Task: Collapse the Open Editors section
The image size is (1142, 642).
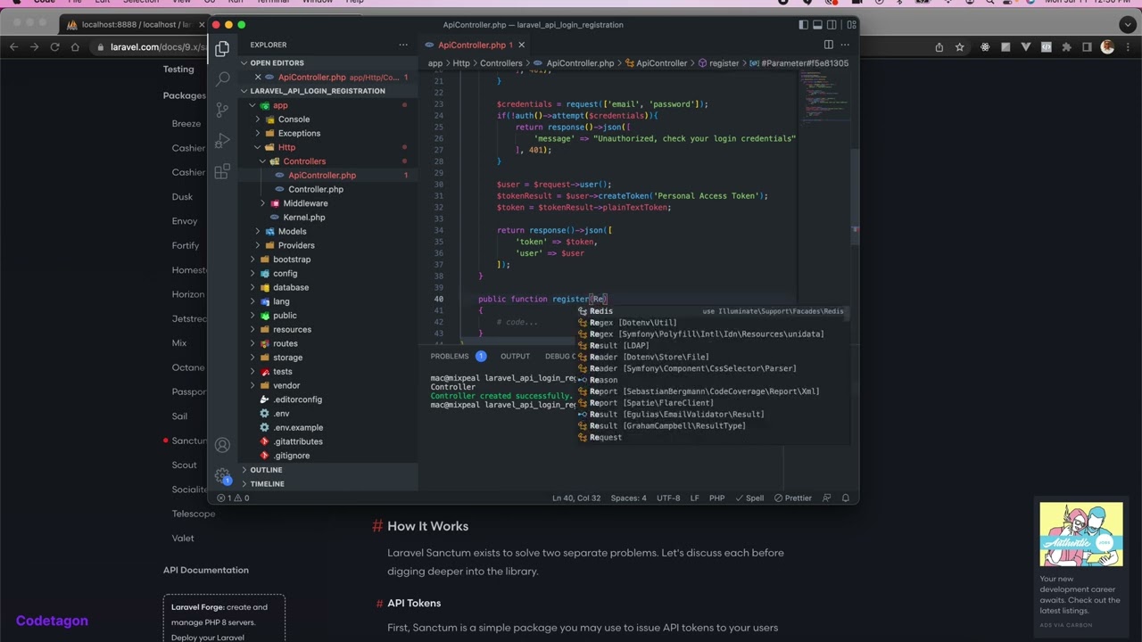Action: [x=277, y=63]
